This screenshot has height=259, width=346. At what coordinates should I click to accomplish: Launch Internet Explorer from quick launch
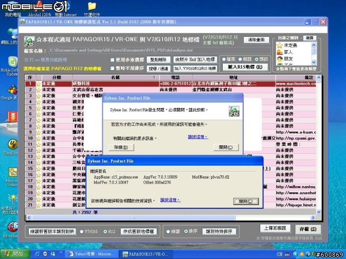tap(37, 254)
